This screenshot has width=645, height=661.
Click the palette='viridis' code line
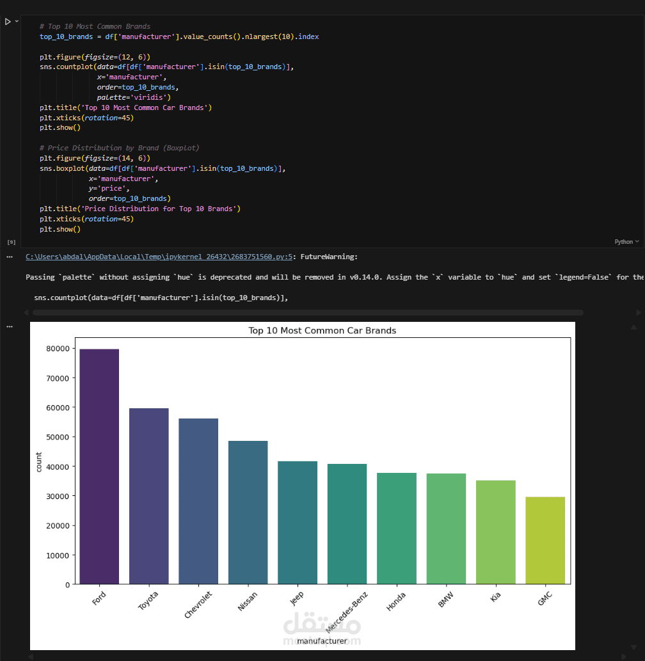pyautogui.click(x=134, y=97)
